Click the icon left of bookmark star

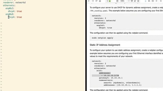(x=135, y=1)
